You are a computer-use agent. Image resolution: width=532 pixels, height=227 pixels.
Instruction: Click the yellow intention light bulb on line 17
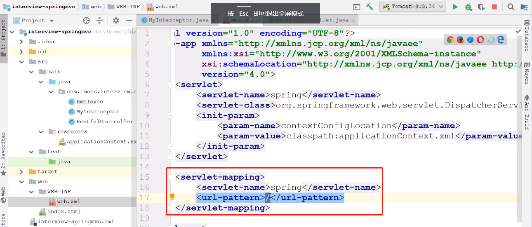click(172, 197)
